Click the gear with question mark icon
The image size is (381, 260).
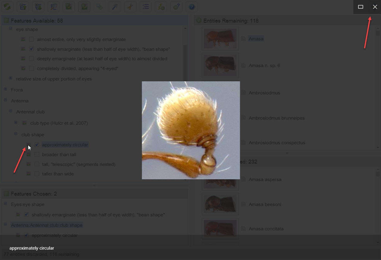point(176,7)
